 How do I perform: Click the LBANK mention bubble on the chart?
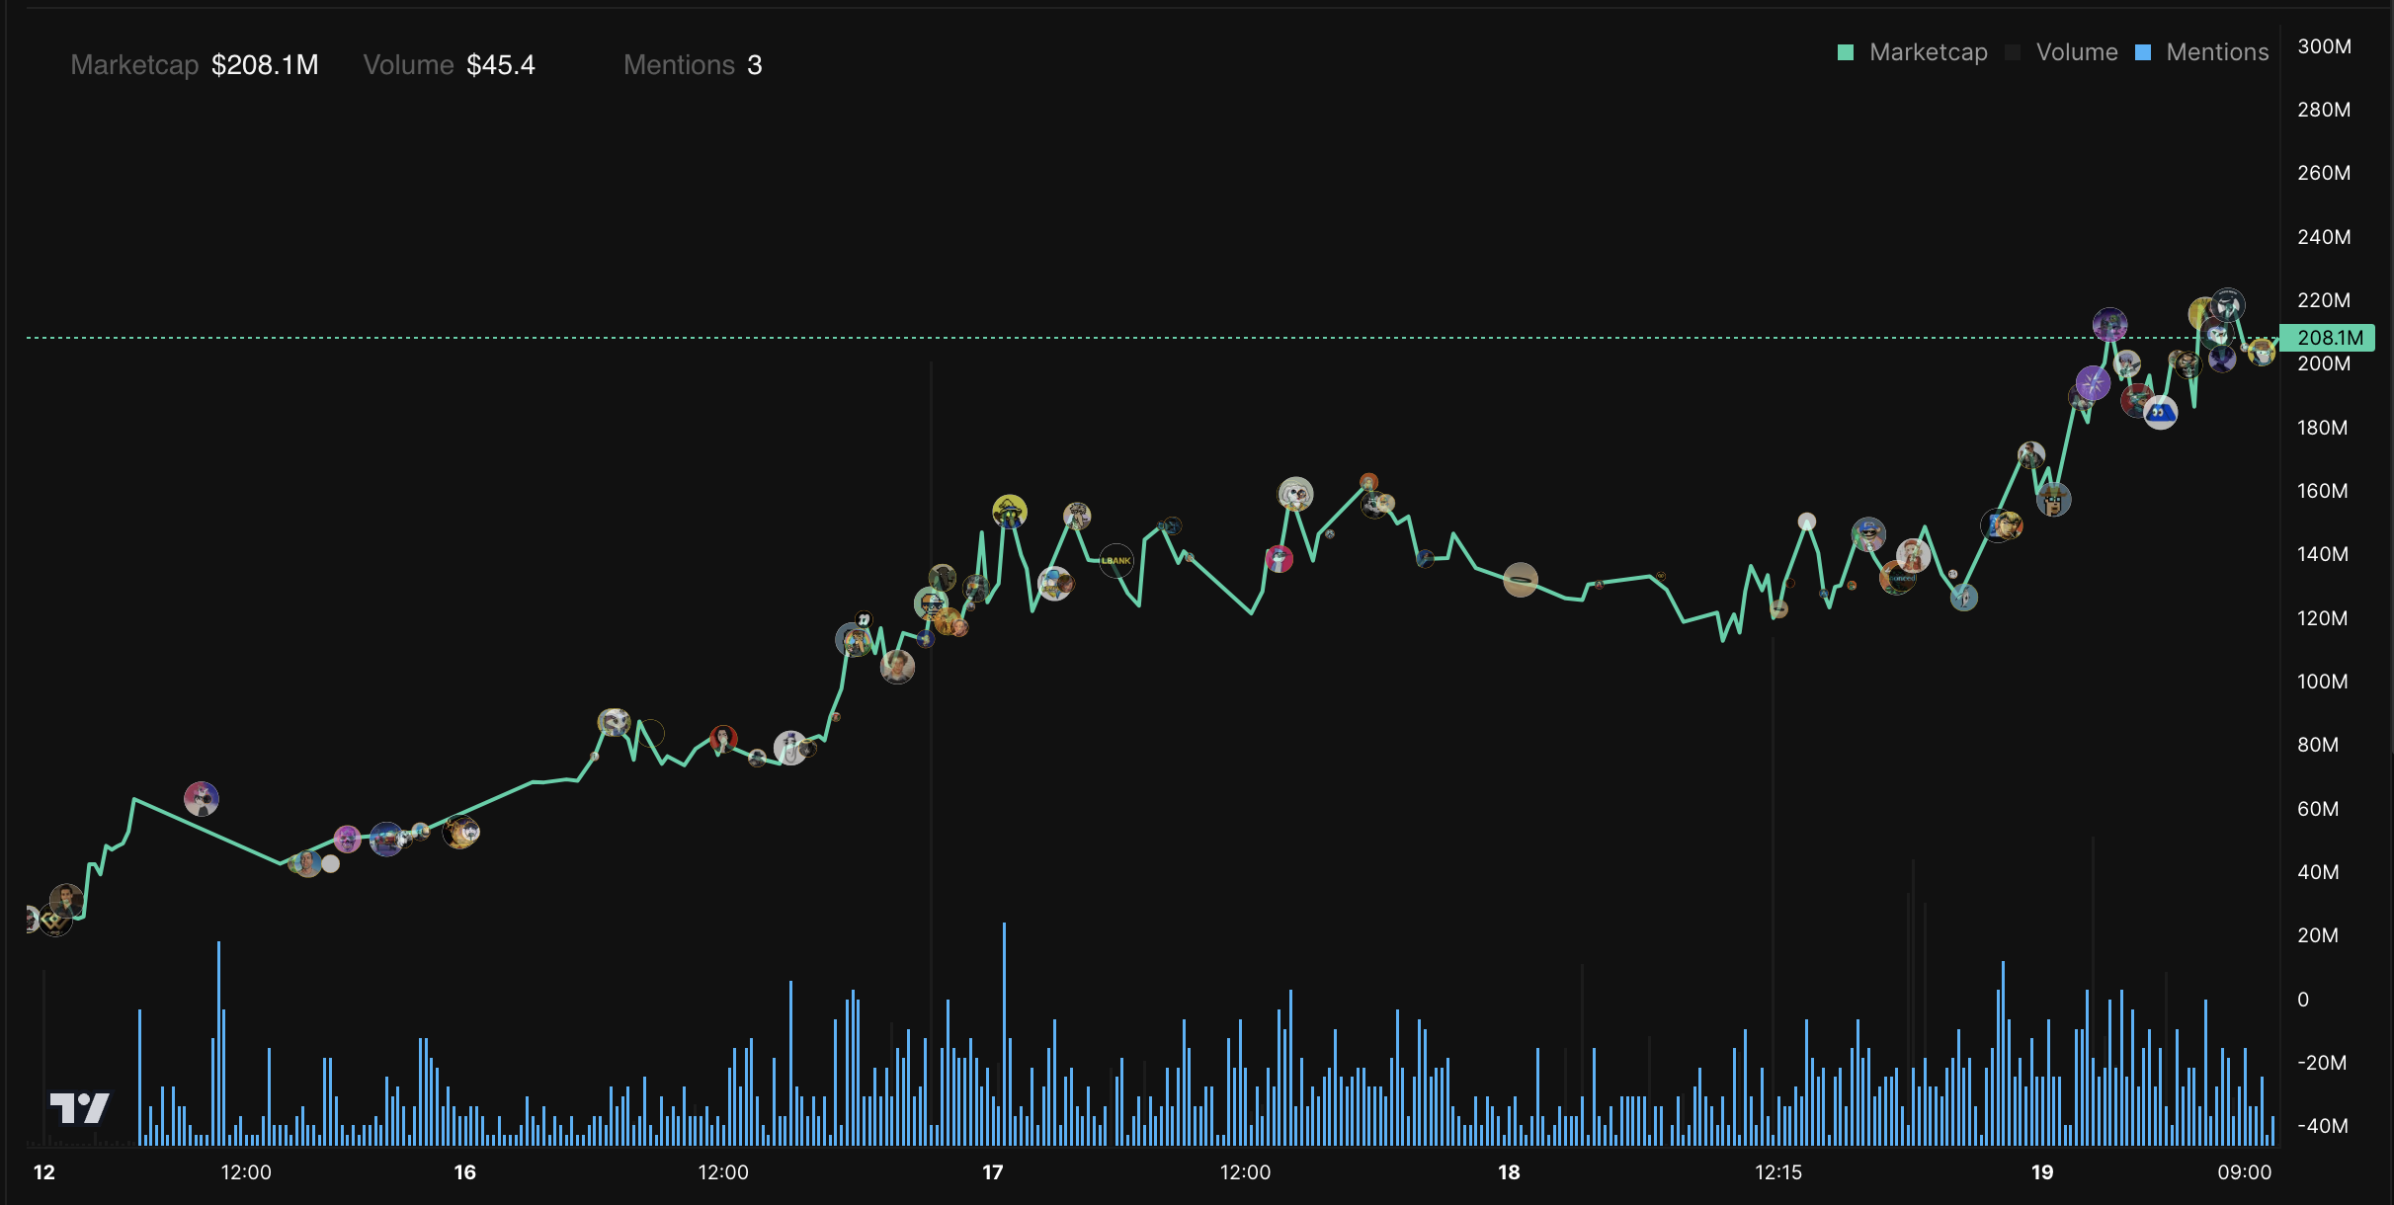(1116, 561)
